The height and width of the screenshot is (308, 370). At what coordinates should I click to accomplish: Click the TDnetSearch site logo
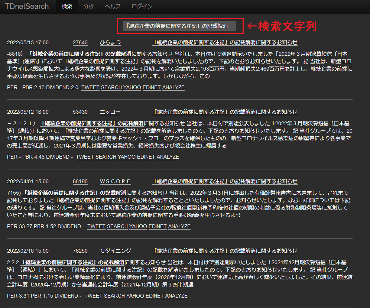point(27,6)
